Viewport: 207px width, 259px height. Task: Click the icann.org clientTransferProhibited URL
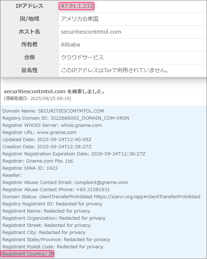pyautogui.click(x=147, y=196)
